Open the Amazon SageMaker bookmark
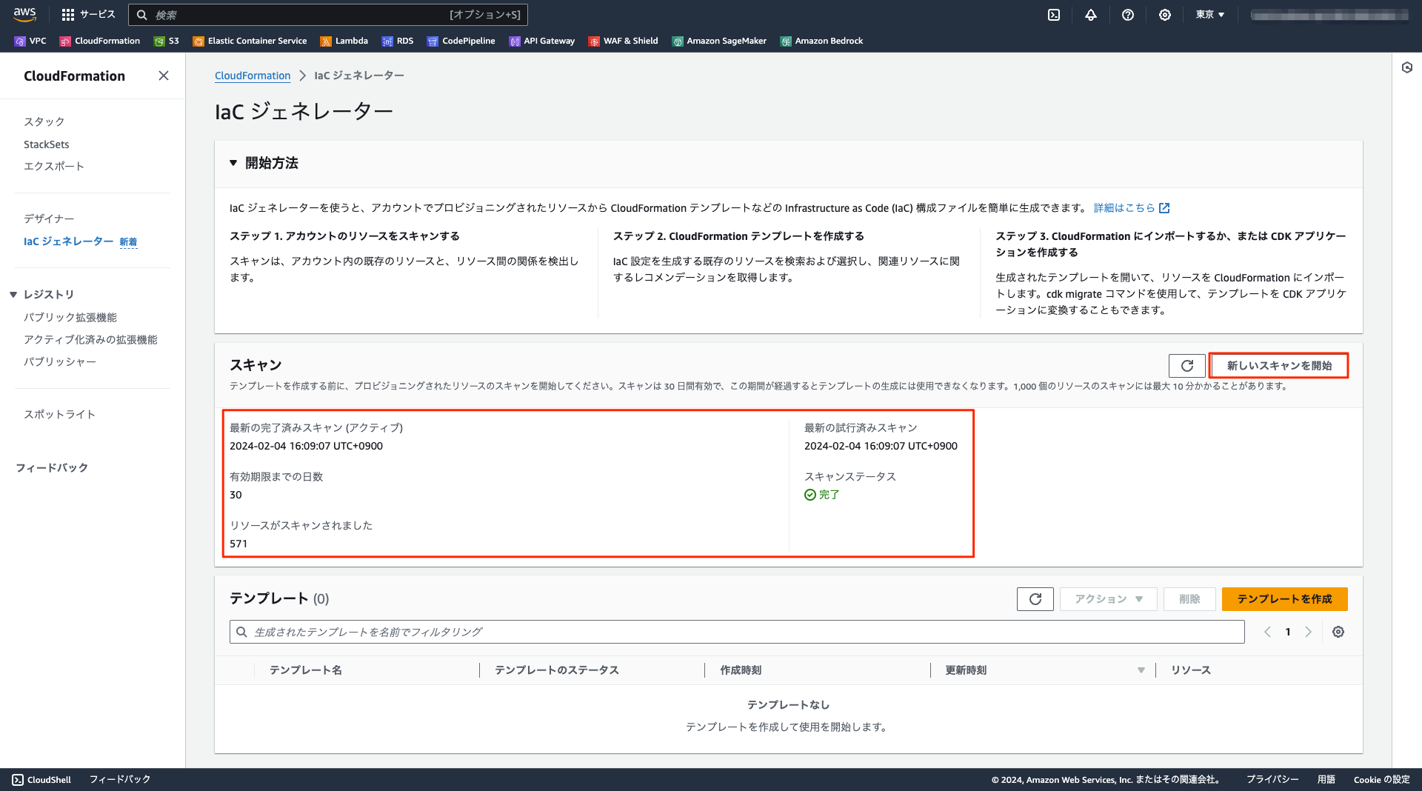This screenshot has height=791, width=1422. (x=719, y=41)
